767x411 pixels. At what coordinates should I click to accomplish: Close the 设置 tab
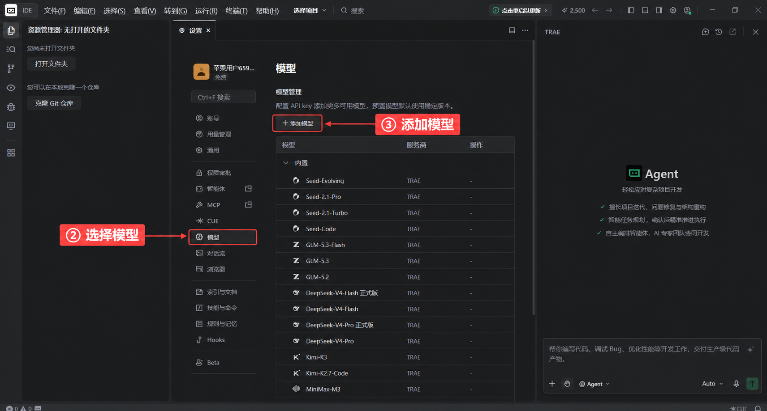click(x=208, y=30)
